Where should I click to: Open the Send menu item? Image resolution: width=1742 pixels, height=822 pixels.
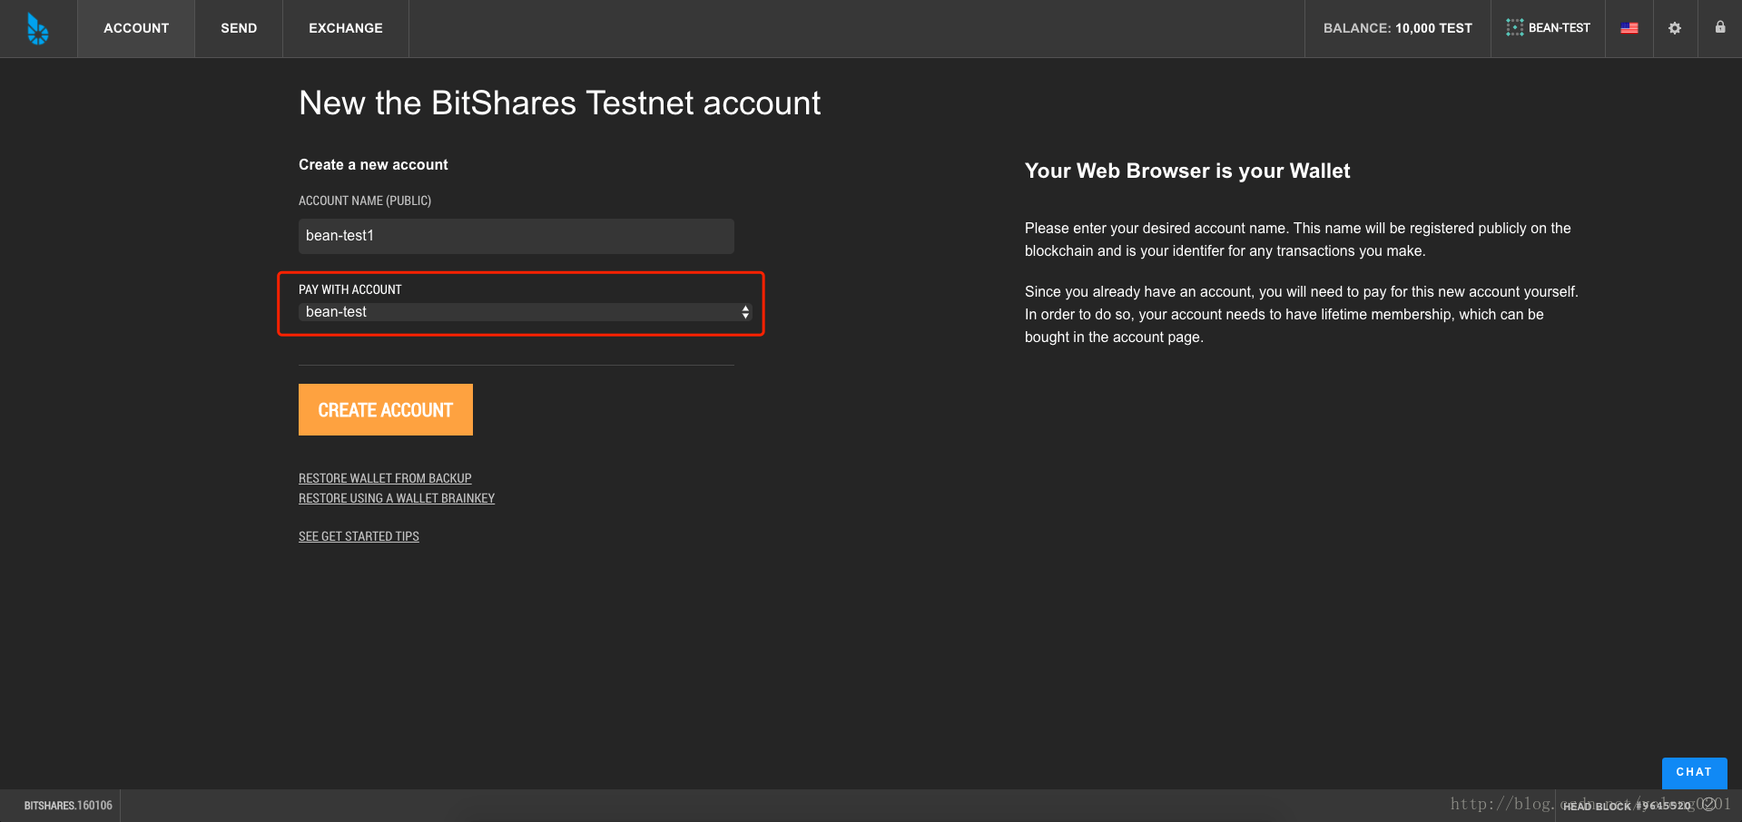click(x=239, y=28)
